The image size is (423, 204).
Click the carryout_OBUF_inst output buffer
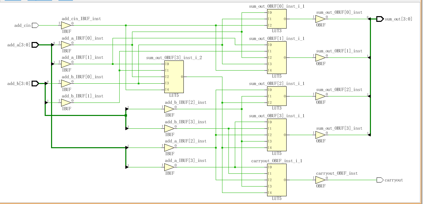320,180
